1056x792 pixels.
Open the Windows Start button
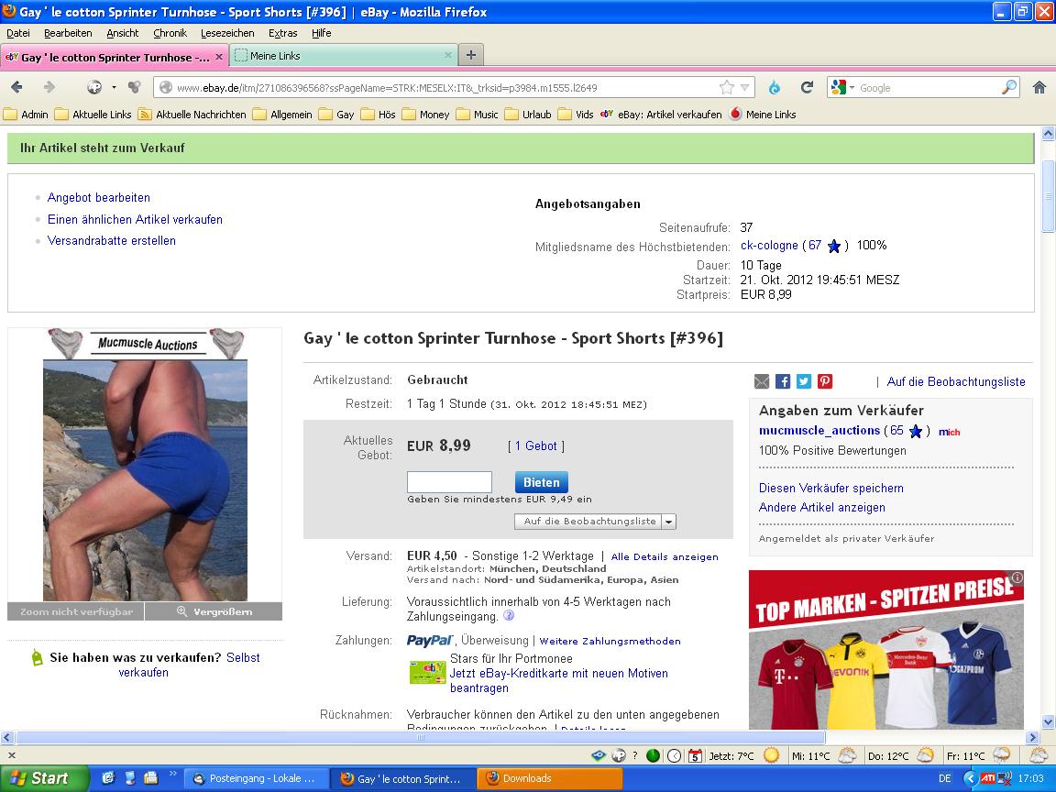38,778
